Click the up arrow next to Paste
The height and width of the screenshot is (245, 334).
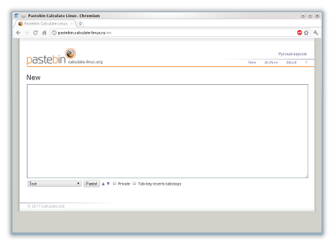click(x=103, y=184)
